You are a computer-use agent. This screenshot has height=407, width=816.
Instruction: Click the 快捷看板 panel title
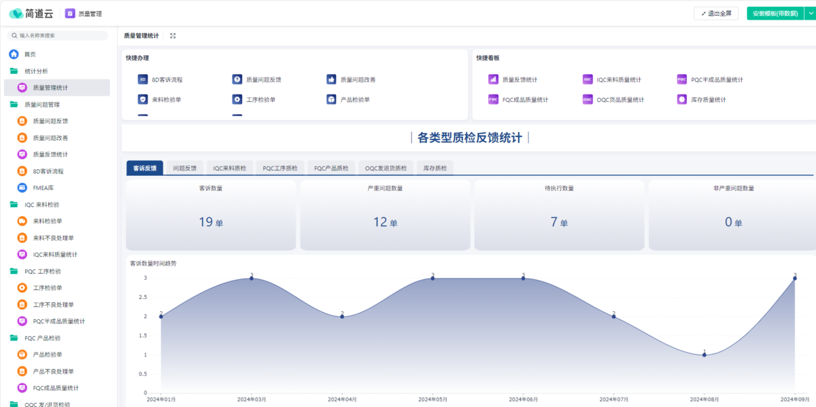[x=488, y=58]
